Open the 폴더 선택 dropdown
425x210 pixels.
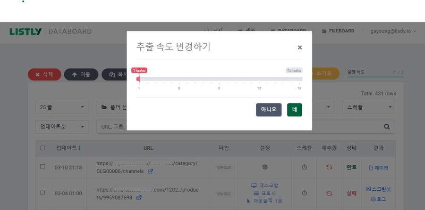pos(111,107)
